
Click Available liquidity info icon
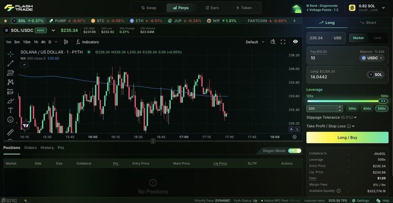339,191
